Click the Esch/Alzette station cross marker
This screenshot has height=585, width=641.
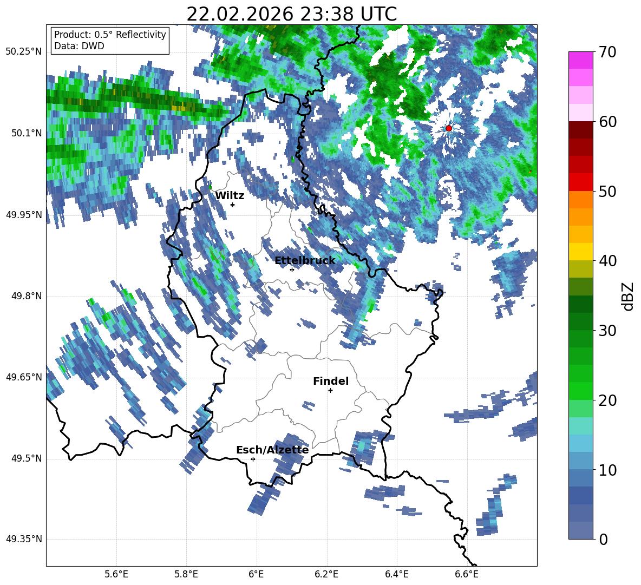(x=253, y=459)
